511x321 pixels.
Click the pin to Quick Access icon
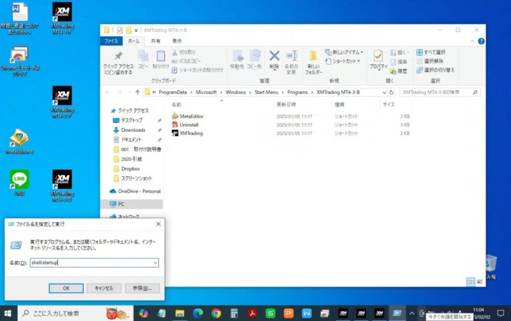(x=118, y=56)
